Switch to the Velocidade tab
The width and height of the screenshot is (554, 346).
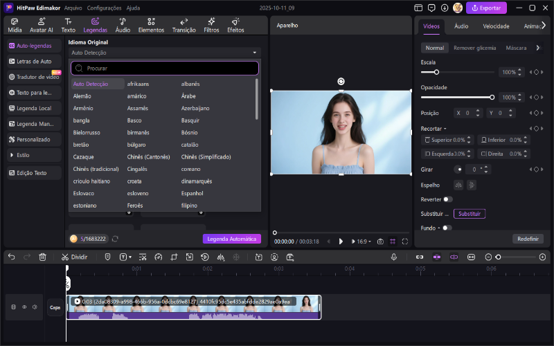[x=496, y=26]
